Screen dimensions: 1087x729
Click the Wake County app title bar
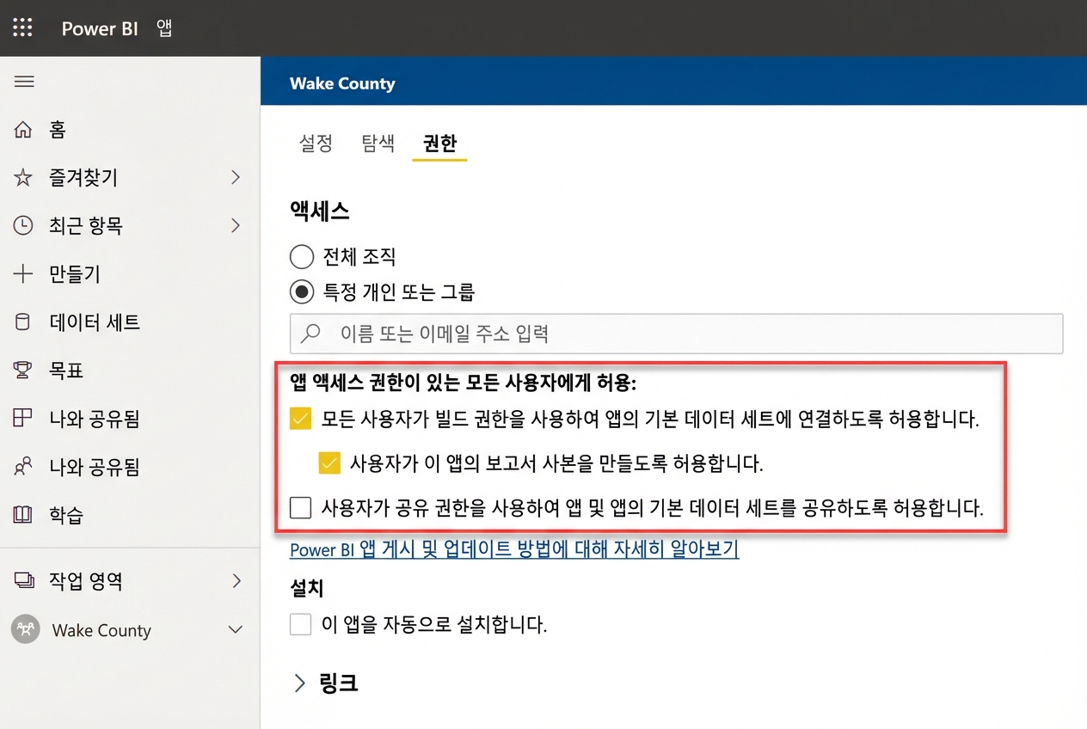673,83
